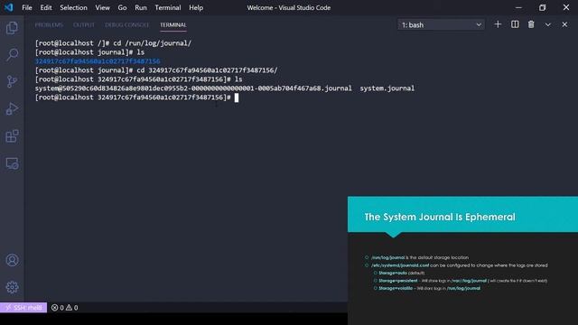The image size is (578, 325).
Task: Open the Extensions view
Action: 12,136
